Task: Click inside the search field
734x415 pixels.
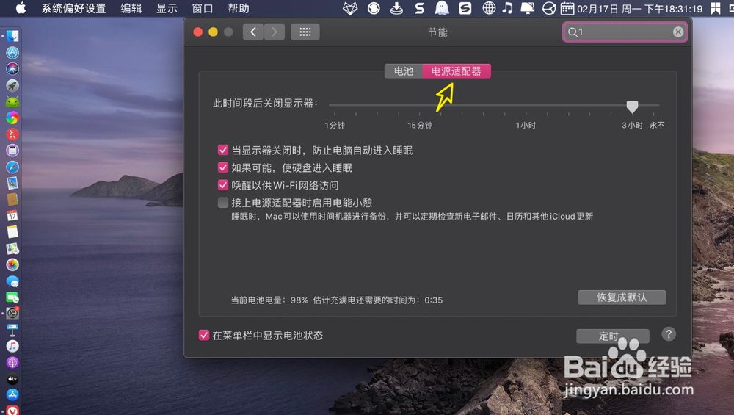Action: click(625, 32)
